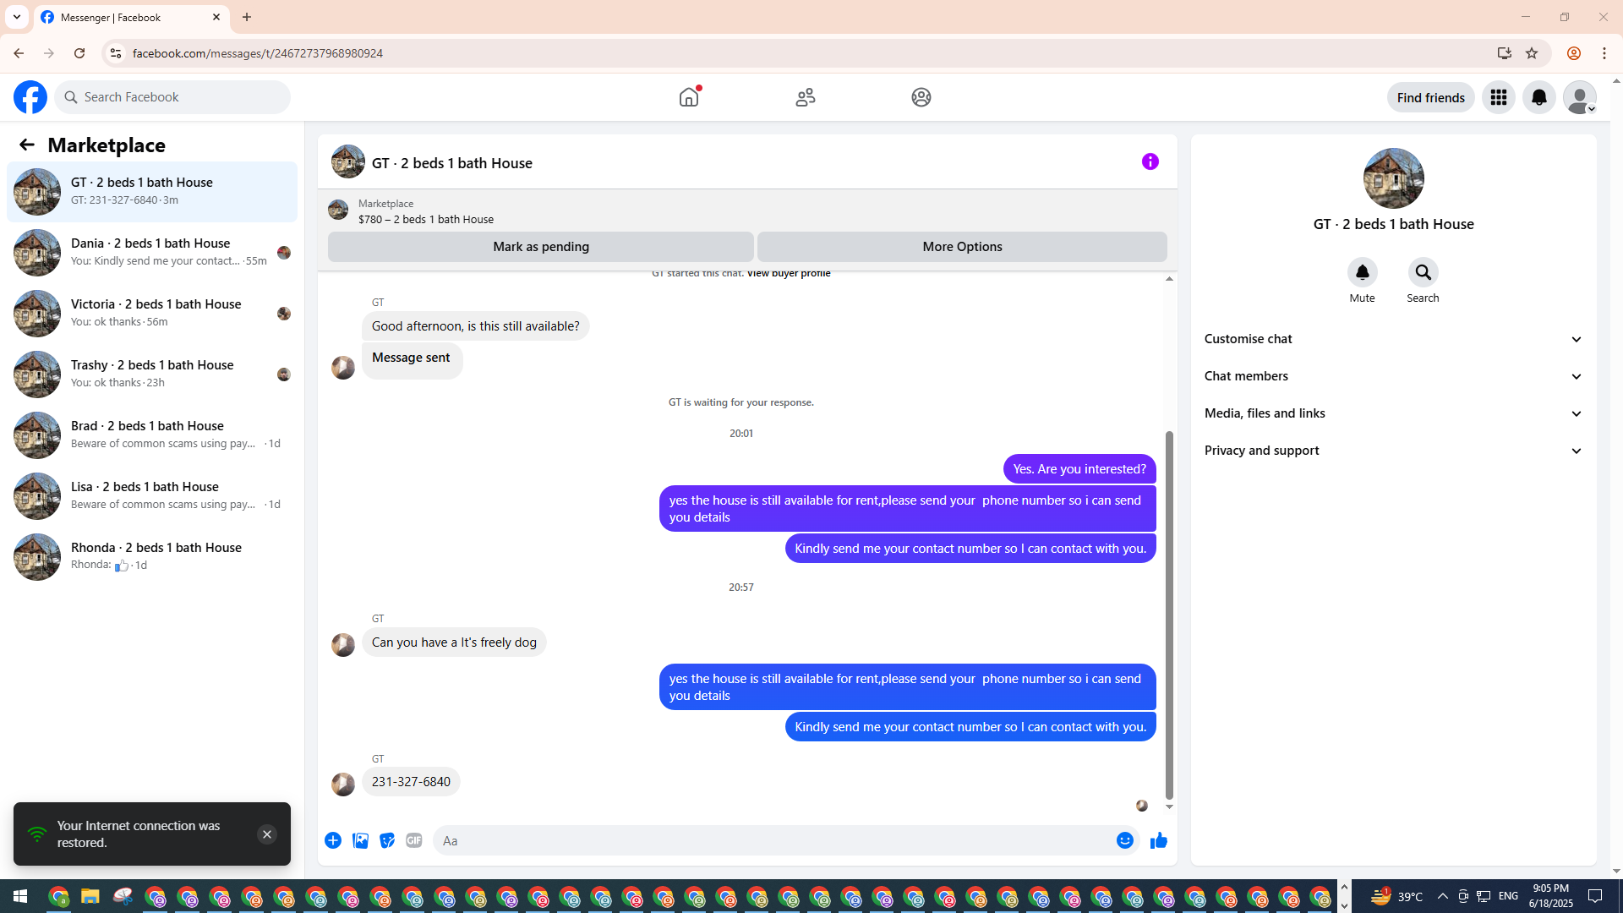
Task: Click the chat message scrollbar
Action: tap(1170, 615)
